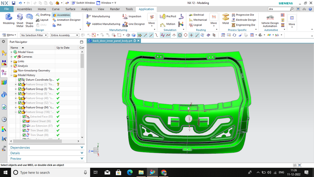The width and height of the screenshot is (314, 177).
Task: Toggle checkbox for Extend Sheet (86)
Action: 24,121
